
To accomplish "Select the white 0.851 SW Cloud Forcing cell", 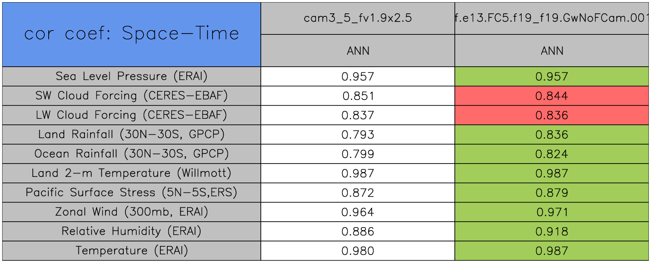I will (x=357, y=96).
